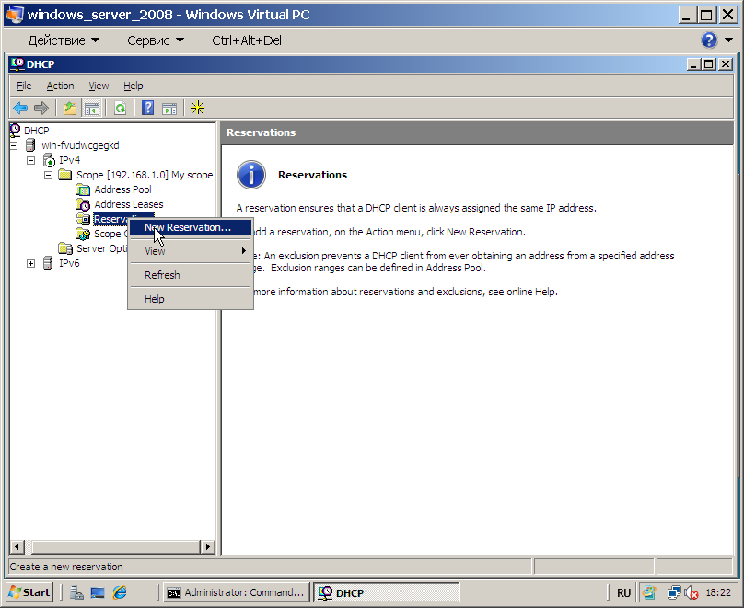The image size is (744, 608).
Task: Expand the IPv6 tree node
Action: point(30,263)
